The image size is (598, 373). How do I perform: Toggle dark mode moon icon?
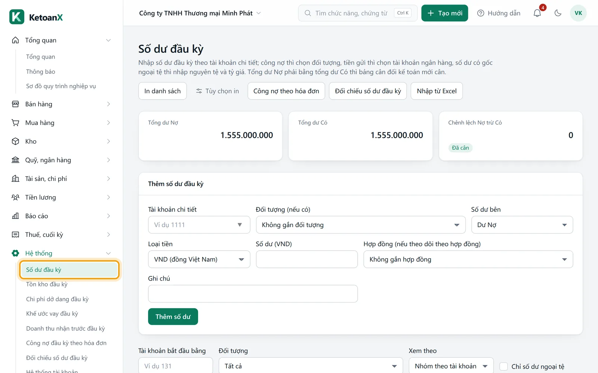558,13
